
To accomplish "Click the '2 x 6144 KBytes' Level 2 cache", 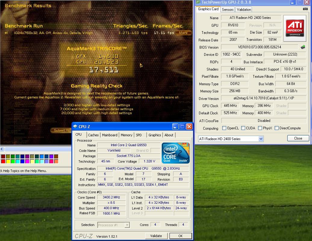I will tap(159, 208).
